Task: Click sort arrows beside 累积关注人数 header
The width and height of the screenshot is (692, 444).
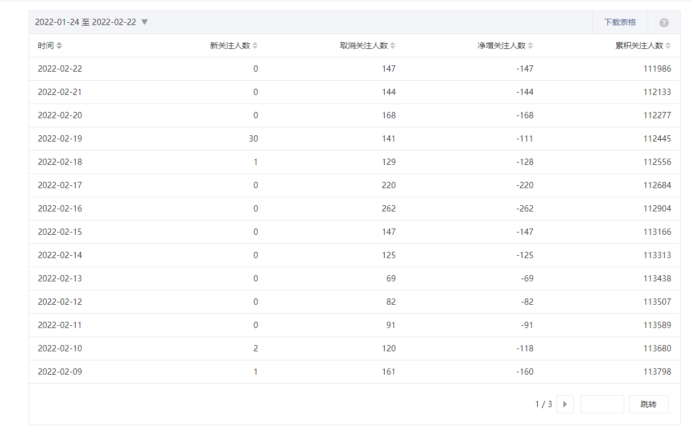Action: click(668, 45)
